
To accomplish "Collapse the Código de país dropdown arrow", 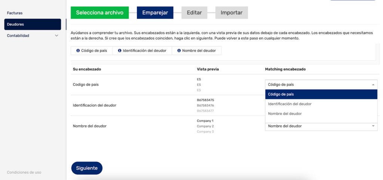I will pos(373,85).
